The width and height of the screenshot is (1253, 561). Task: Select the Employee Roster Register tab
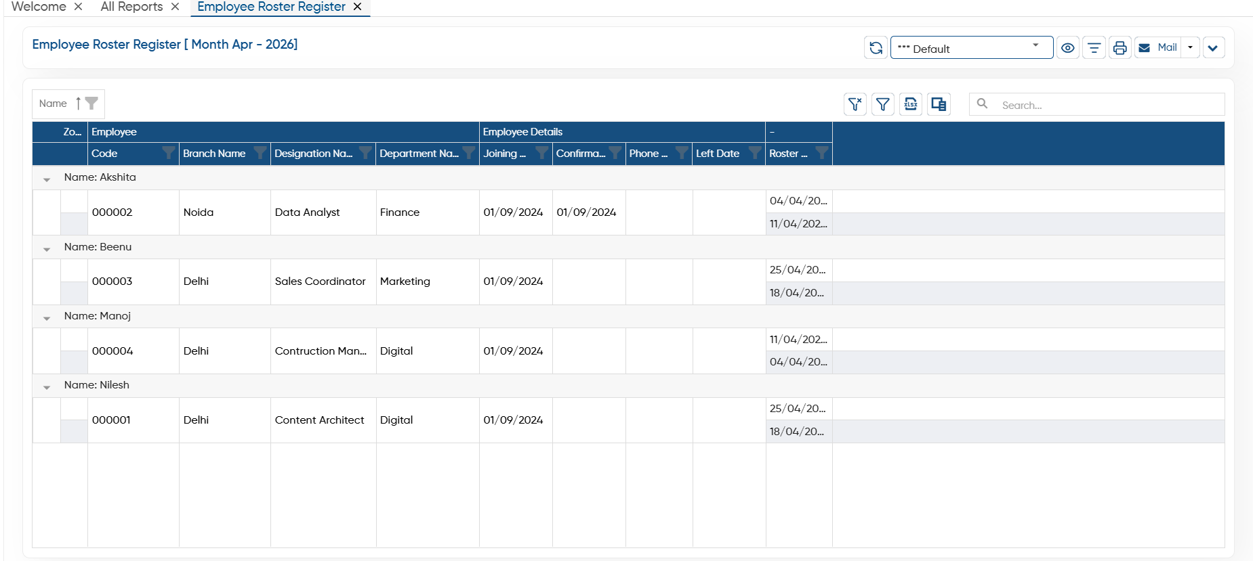pos(271,7)
